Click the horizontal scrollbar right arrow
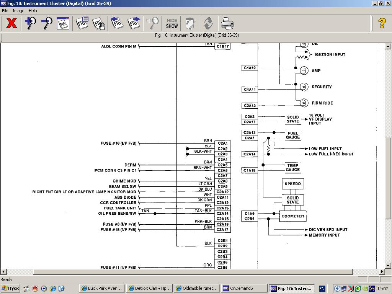This screenshot has height=294, width=392. click(382, 272)
